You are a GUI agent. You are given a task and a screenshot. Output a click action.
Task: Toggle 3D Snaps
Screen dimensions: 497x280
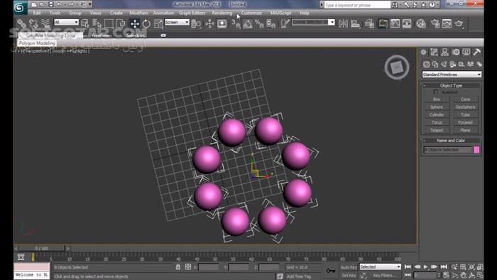coord(236,23)
